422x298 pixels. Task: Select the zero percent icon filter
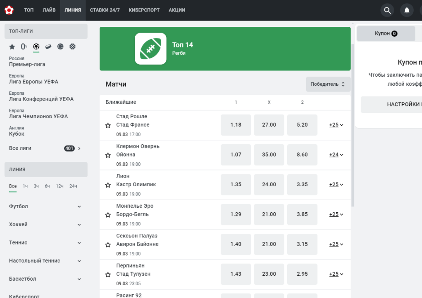pos(24,47)
